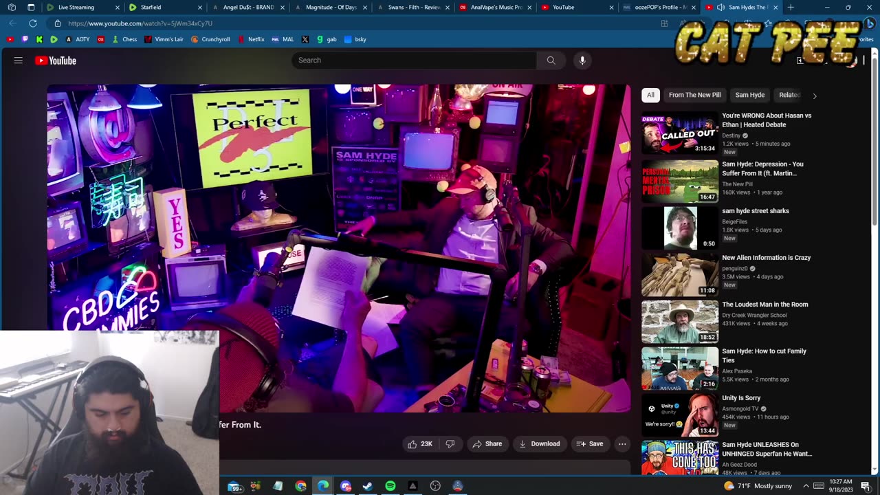Go back to the previous page

tap(13, 23)
